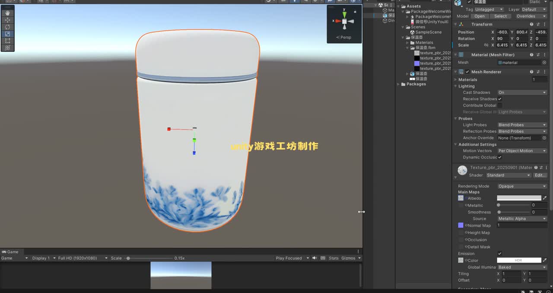Pick the Transform combo tool
This screenshot has width=553, height=293.
click(x=7, y=48)
